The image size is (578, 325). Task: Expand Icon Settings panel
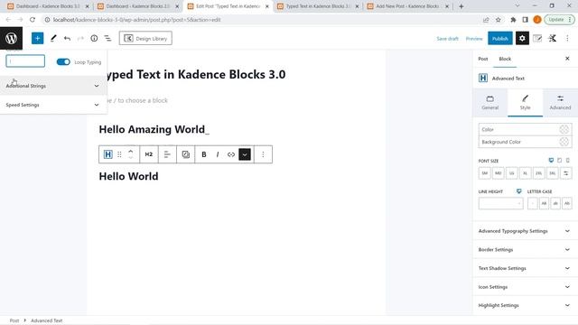[525, 287]
